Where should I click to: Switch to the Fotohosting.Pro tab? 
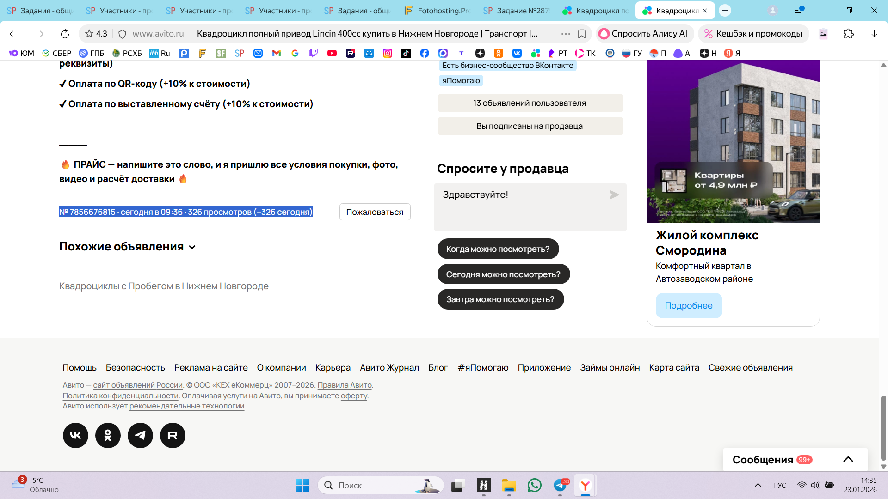(x=437, y=11)
